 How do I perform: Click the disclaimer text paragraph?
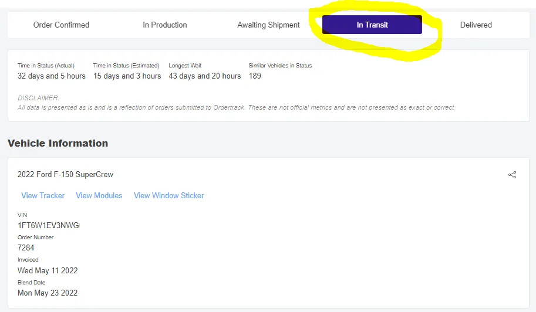click(236, 108)
